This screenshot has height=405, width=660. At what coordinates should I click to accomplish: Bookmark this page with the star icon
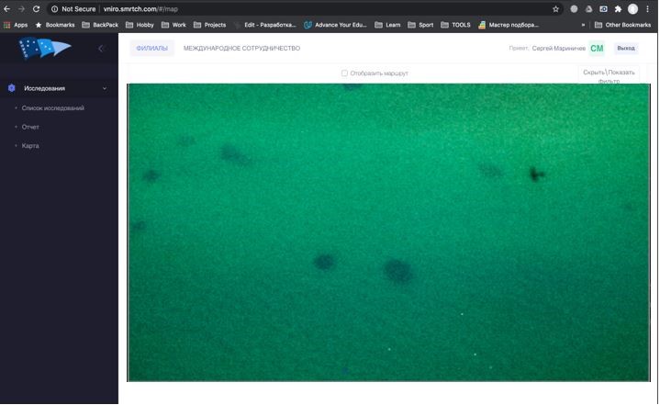(x=555, y=9)
